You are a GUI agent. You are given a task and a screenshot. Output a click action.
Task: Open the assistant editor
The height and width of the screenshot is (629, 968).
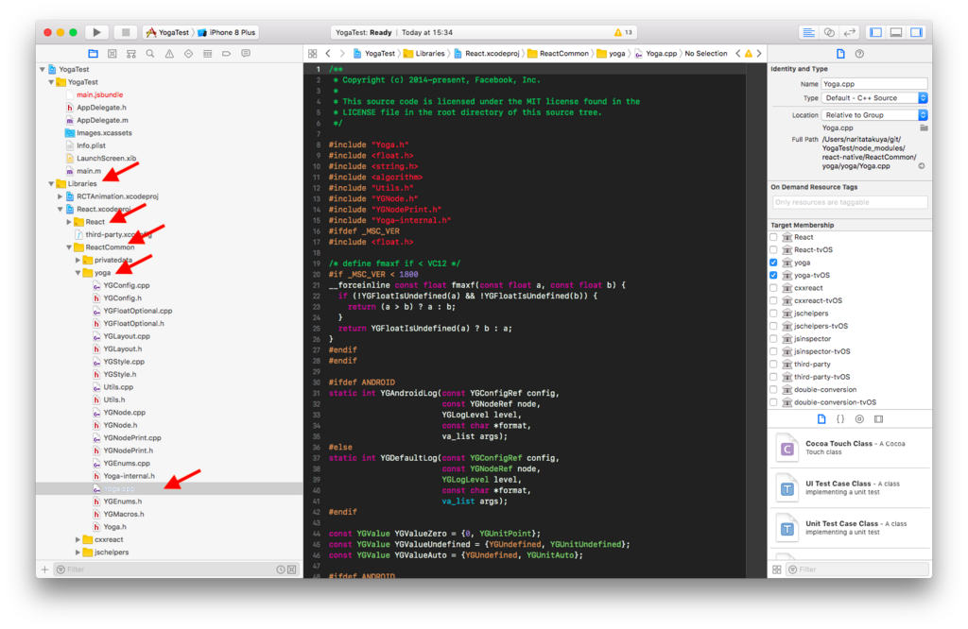[x=829, y=32]
